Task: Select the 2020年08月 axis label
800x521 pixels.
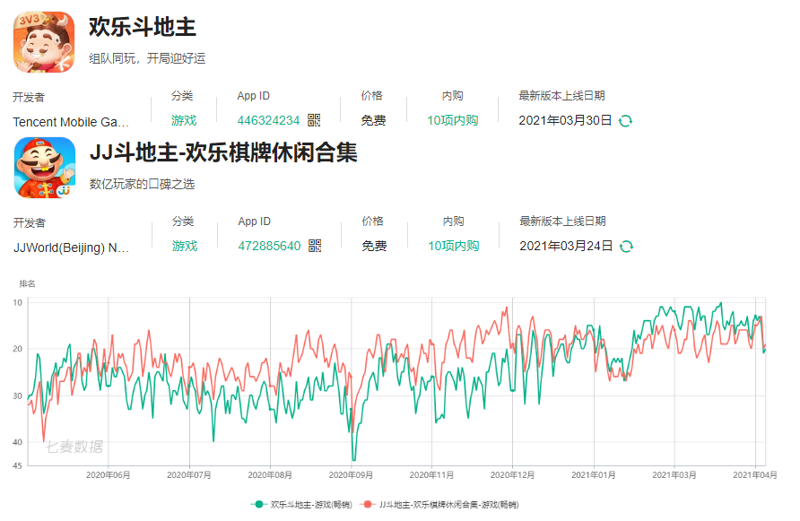Action: [x=270, y=475]
